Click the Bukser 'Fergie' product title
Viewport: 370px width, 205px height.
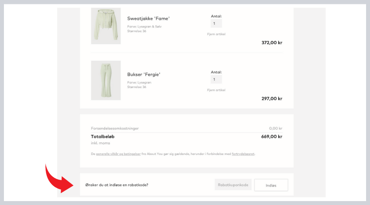tap(144, 75)
